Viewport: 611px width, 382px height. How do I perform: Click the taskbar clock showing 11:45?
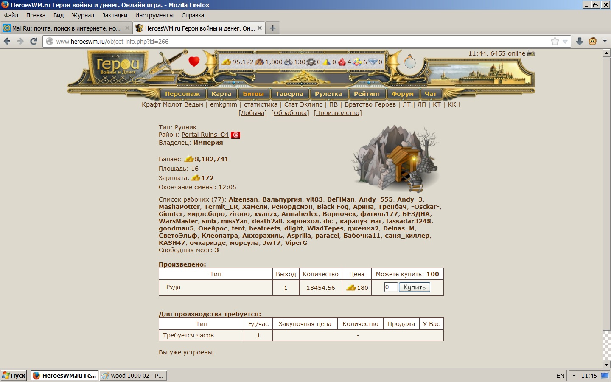pyautogui.click(x=589, y=376)
